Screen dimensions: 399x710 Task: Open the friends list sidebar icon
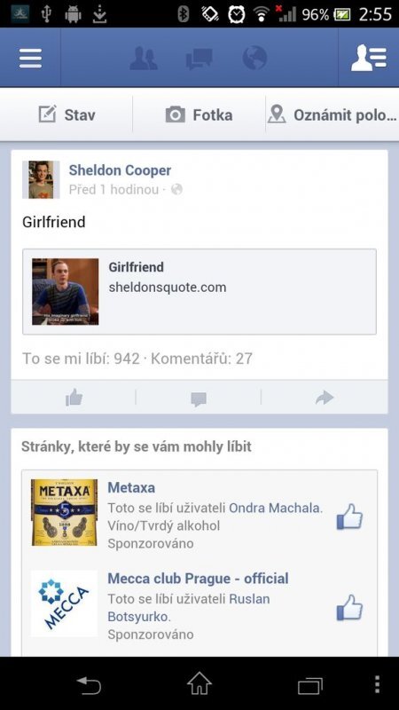369,58
